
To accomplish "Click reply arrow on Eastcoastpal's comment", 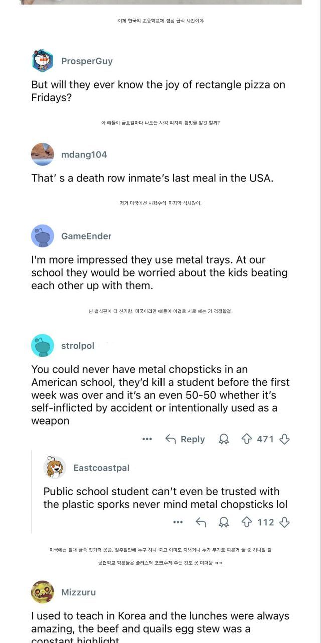I will point(201,522).
